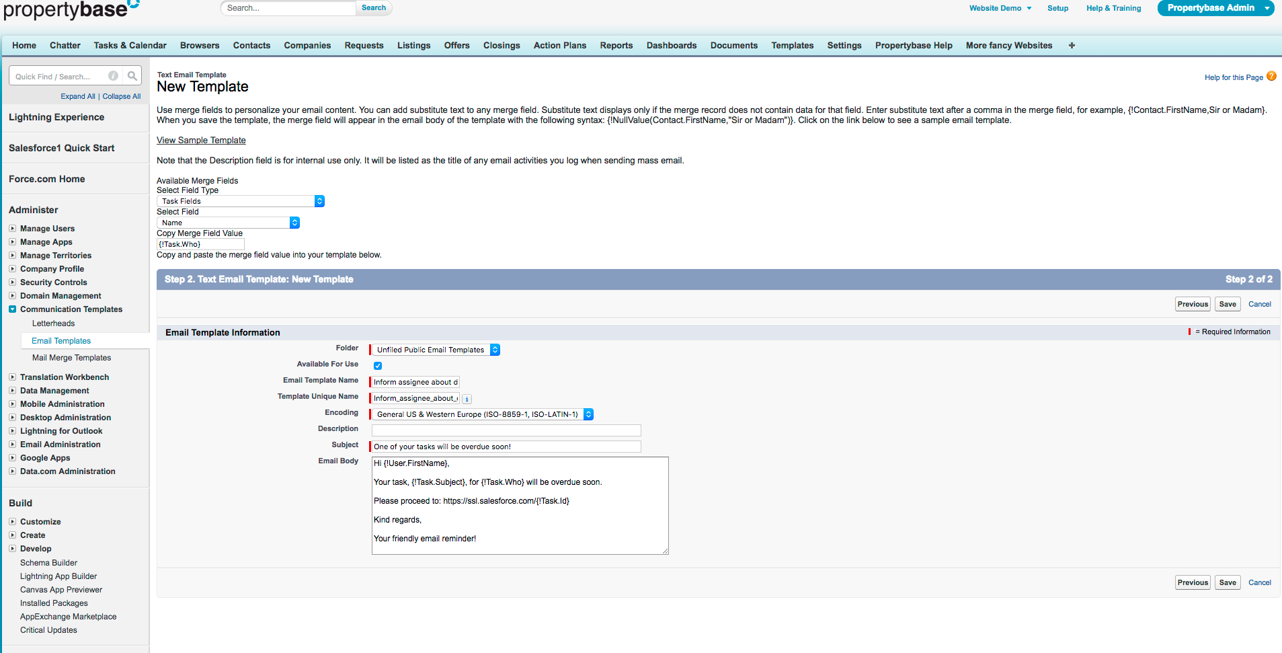
Task: Expand Manage Apps section
Action: click(x=12, y=242)
